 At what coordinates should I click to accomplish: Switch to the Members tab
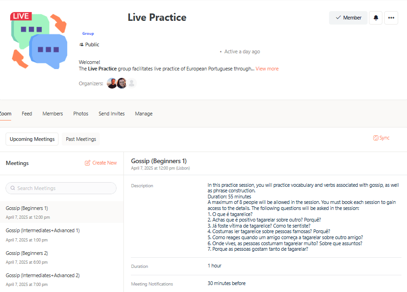coord(52,114)
